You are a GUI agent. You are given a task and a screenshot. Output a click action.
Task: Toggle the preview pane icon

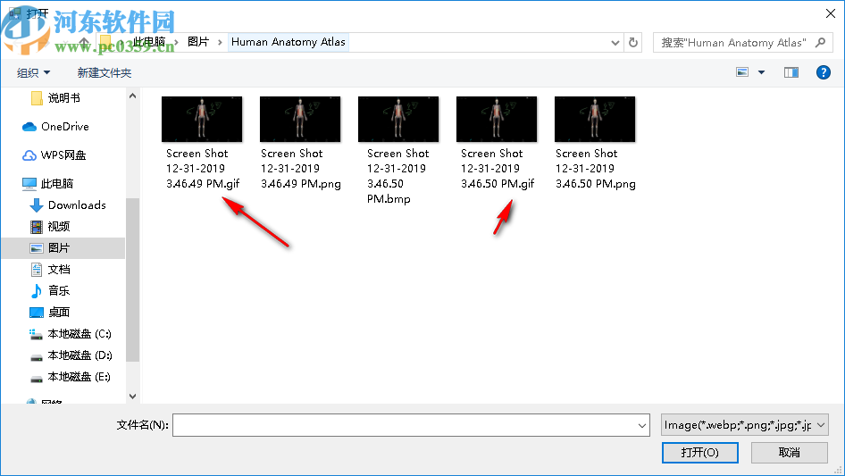click(791, 72)
